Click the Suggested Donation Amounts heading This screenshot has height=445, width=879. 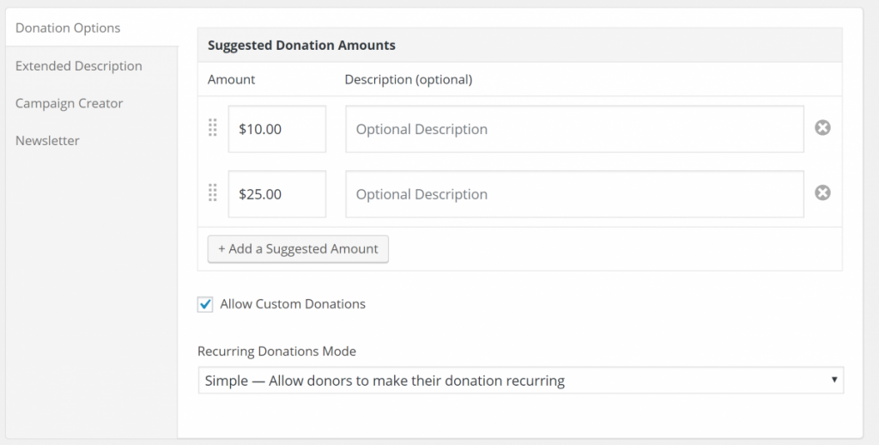(301, 46)
